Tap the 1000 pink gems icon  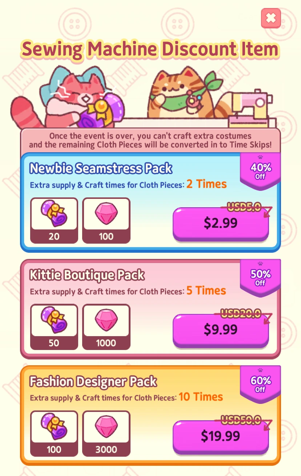point(106,327)
